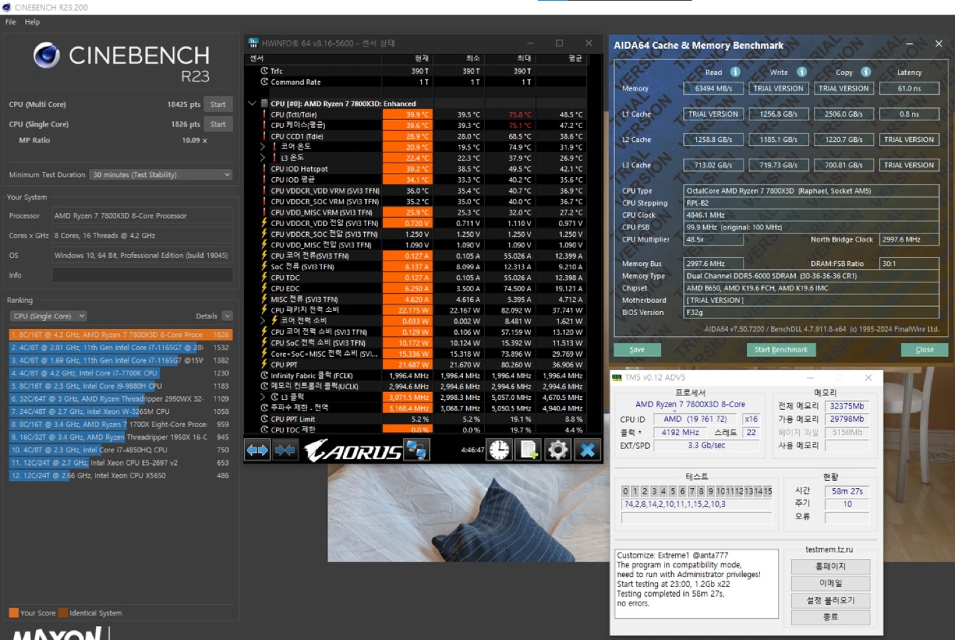Click HWiNFO clock reset timer icon
The image size is (955, 640).
pos(499,450)
